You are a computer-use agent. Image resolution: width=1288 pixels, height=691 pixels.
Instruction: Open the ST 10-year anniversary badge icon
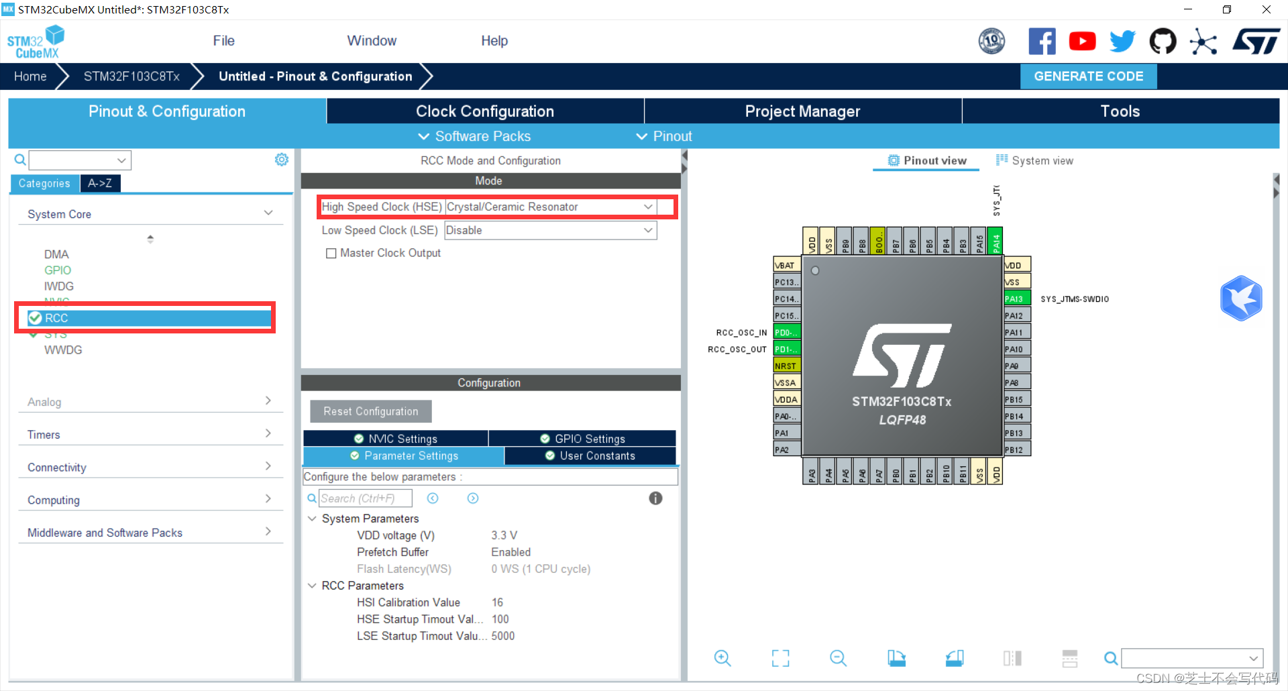coord(991,42)
